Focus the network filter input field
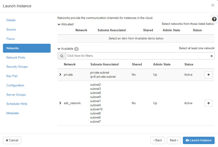 pyautogui.click(x=137, y=56)
